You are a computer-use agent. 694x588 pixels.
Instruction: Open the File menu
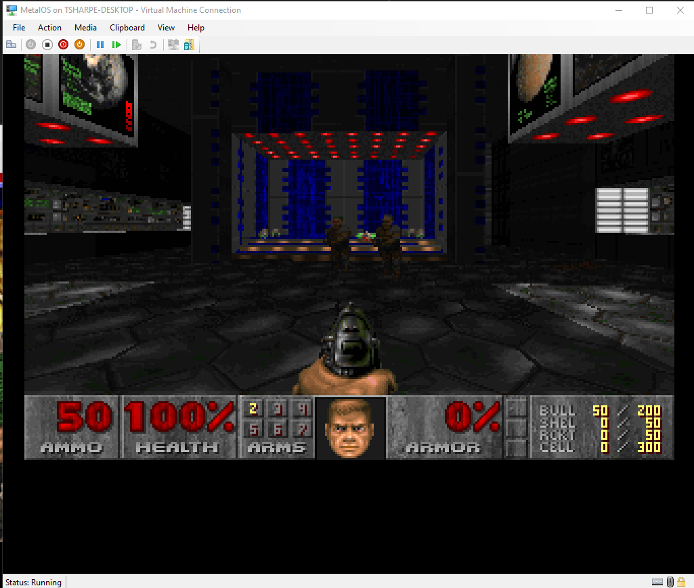[x=19, y=28]
